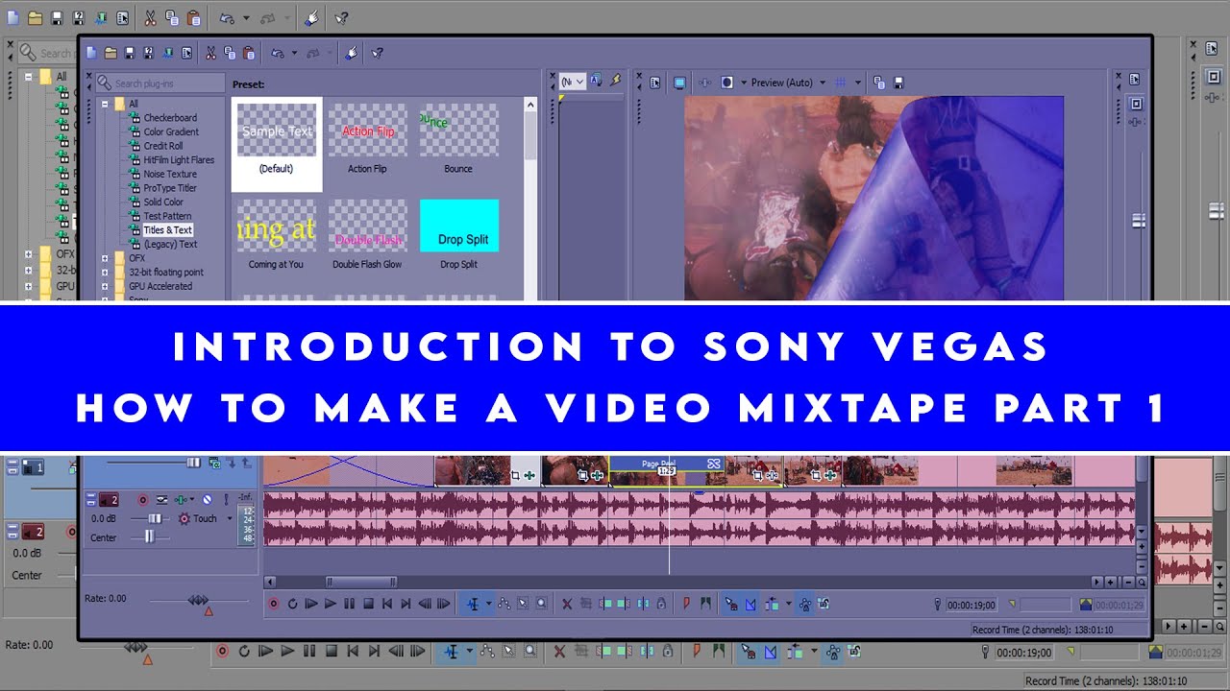The width and height of the screenshot is (1230, 691).
Task: Click Open folder icon in inner window toolbar
Action: coord(111,53)
